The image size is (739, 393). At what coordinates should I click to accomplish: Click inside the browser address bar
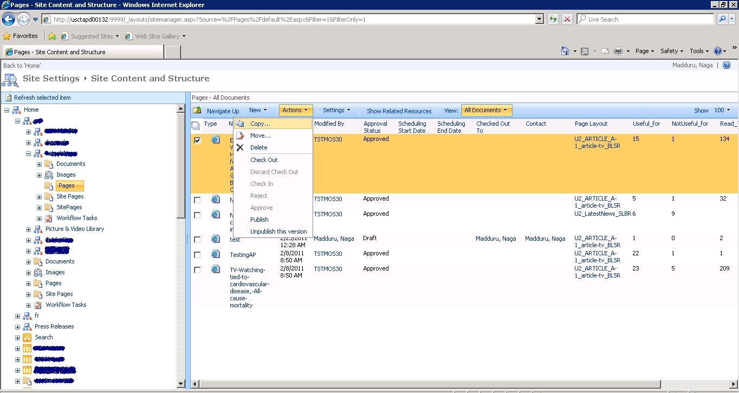[271, 19]
